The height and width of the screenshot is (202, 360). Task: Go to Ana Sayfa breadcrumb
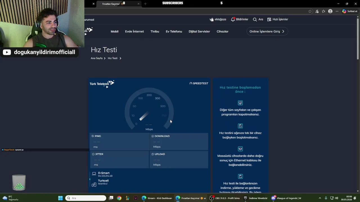96,58
